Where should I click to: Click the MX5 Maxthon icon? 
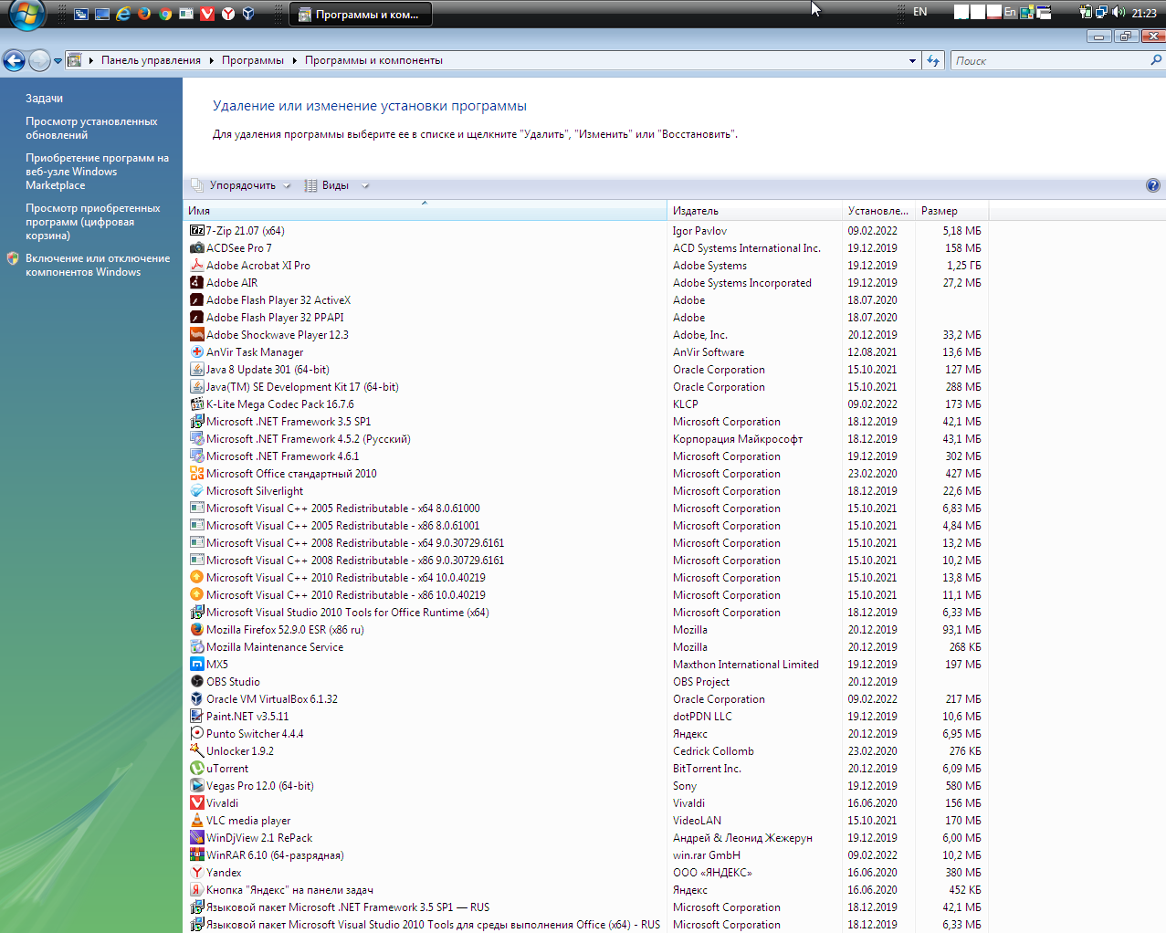tap(196, 665)
